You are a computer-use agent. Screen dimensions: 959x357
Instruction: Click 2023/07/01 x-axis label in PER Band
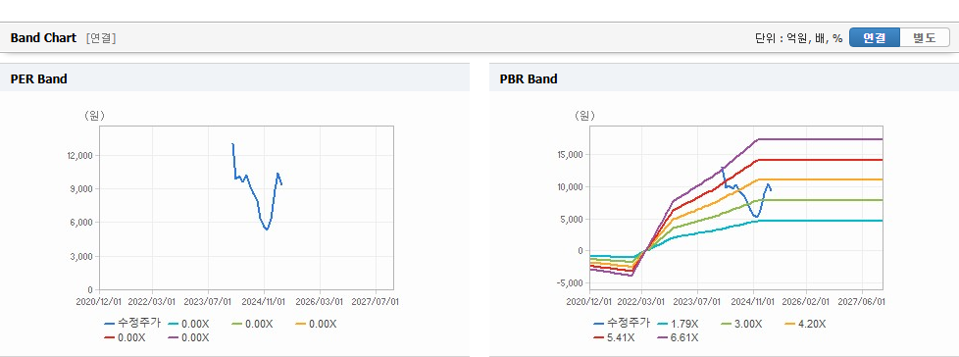pyautogui.click(x=209, y=301)
